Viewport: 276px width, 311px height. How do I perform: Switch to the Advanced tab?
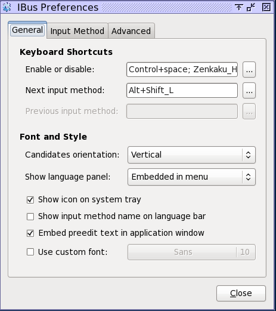[131, 31]
